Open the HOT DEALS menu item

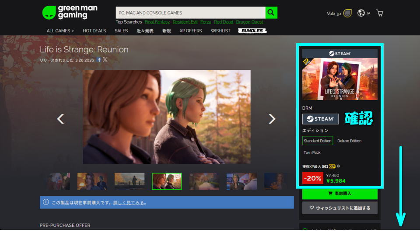[x=94, y=31]
